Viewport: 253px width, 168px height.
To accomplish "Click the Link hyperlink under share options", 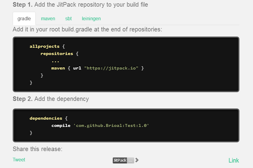I will (x=234, y=160).
